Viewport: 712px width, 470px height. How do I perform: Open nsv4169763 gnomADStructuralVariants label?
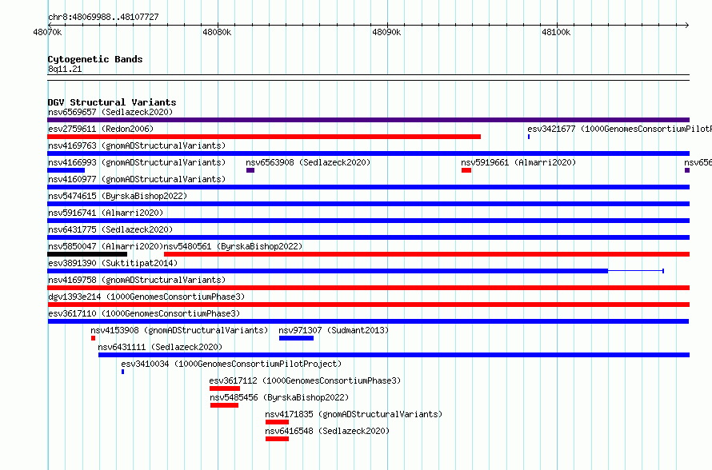pyautogui.click(x=137, y=145)
